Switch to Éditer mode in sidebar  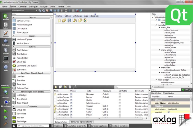tap(6, 25)
